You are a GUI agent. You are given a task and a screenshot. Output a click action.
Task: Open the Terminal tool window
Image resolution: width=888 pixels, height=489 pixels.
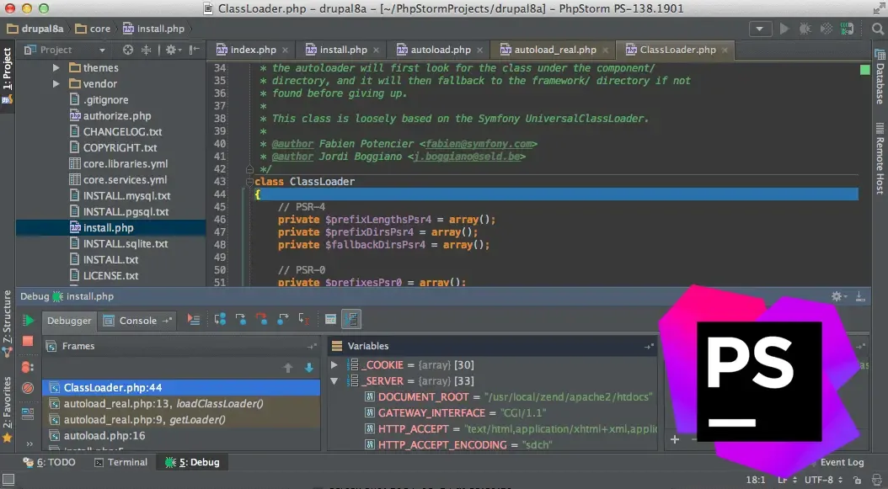point(120,462)
